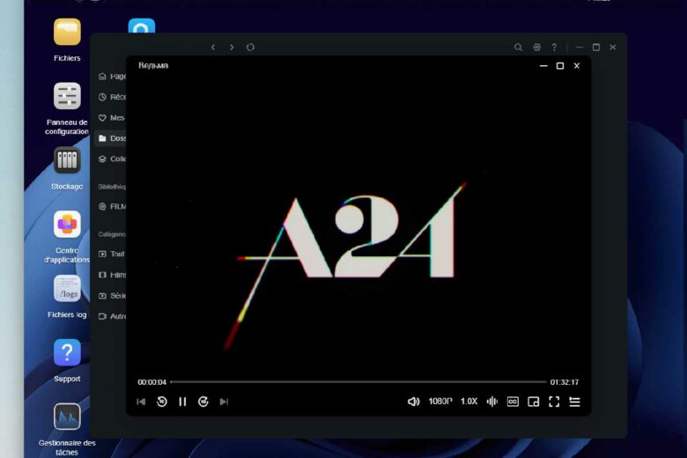The width and height of the screenshot is (687, 458).
Task: Mute the player volume
Action: coord(413,402)
